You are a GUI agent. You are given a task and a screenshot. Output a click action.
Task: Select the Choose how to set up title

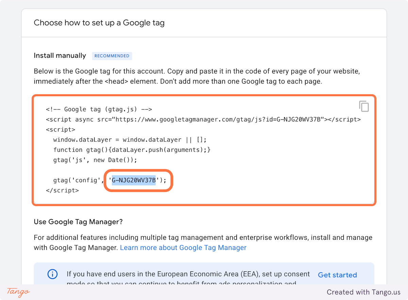pyautogui.click(x=99, y=22)
